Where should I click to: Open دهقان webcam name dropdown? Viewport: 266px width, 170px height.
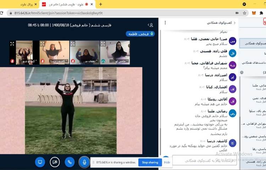(89, 61)
